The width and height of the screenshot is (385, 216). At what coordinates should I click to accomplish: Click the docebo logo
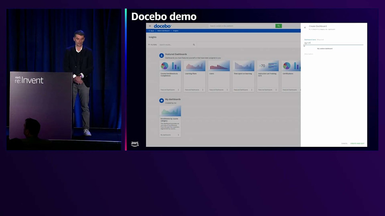(163, 26)
